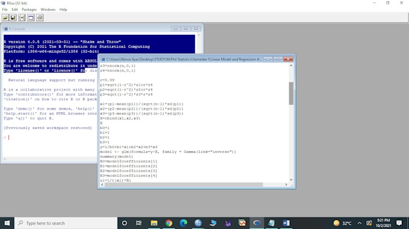Click the 'B3=model$coefficients[4]' line
Image resolution: width=409 pixels, height=229 pixels.
128,176
